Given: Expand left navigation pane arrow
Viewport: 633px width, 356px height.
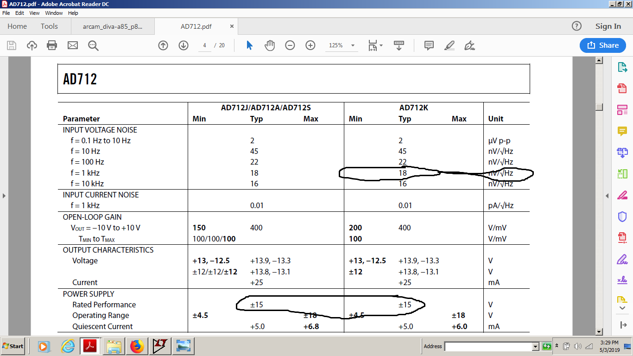Looking at the screenshot, I should tap(4, 196).
